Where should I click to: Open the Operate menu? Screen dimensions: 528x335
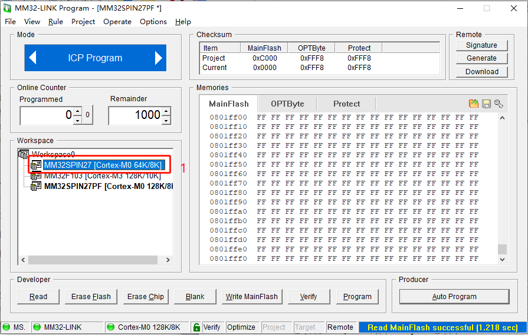coord(117,22)
